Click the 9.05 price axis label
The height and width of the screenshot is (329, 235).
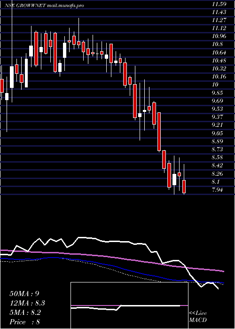(218, 133)
